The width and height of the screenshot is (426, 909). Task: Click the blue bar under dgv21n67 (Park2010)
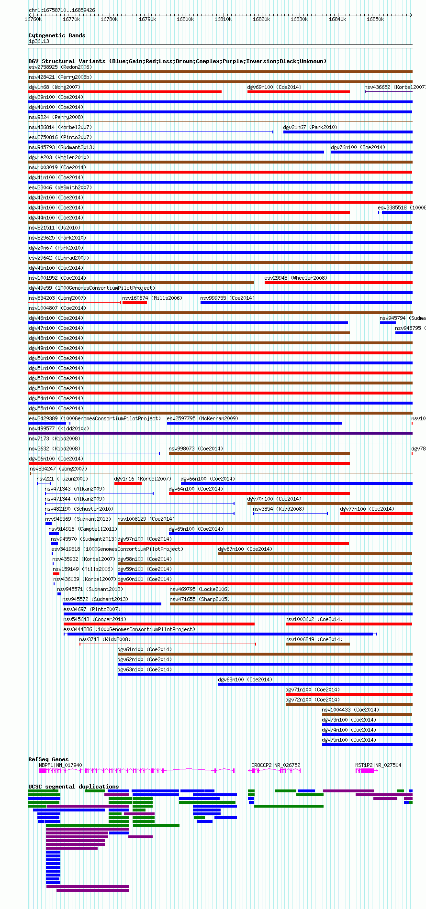pyautogui.click(x=348, y=132)
